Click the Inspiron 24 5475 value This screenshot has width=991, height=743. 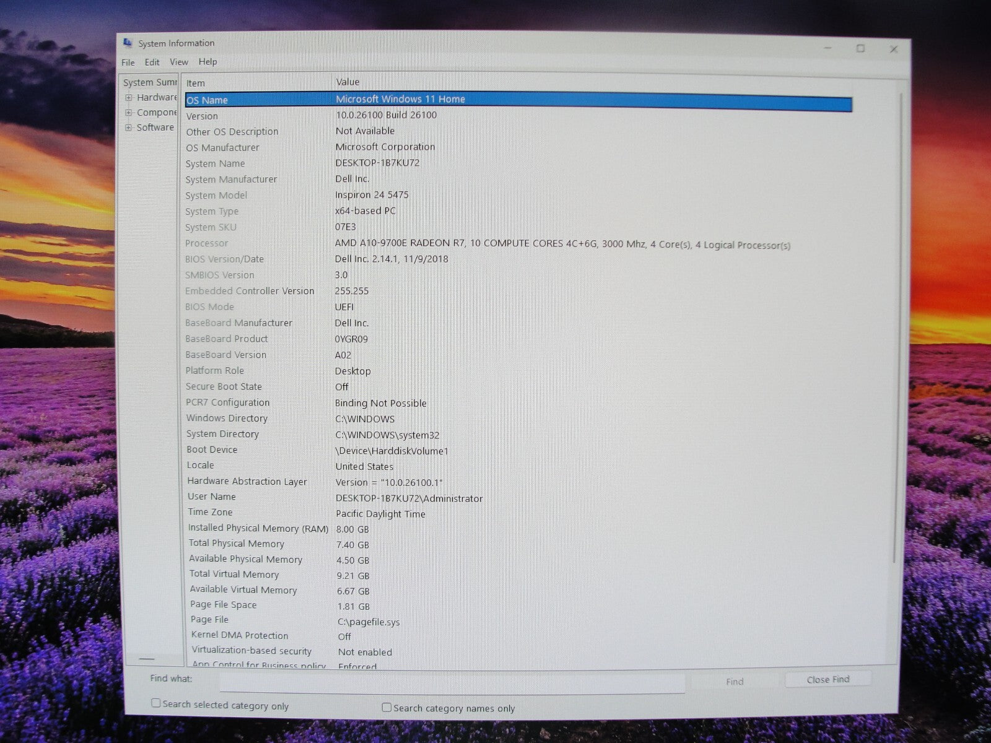(372, 195)
